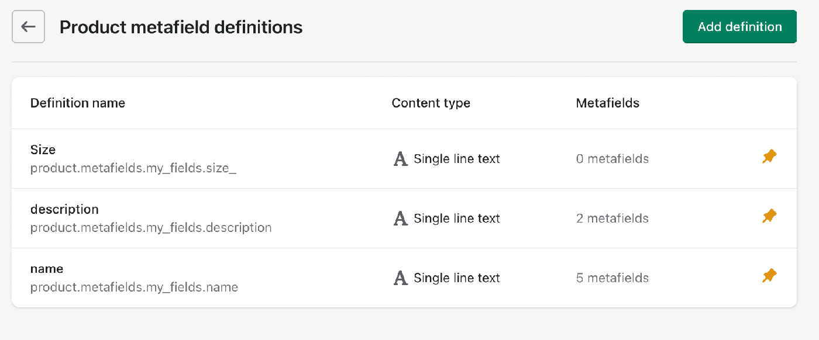View the 0 metafields count for Size
Viewport: 819px width, 340px height.
[612, 159]
